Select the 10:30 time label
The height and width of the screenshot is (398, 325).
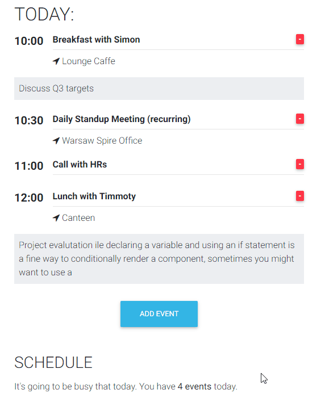click(29, 120)
